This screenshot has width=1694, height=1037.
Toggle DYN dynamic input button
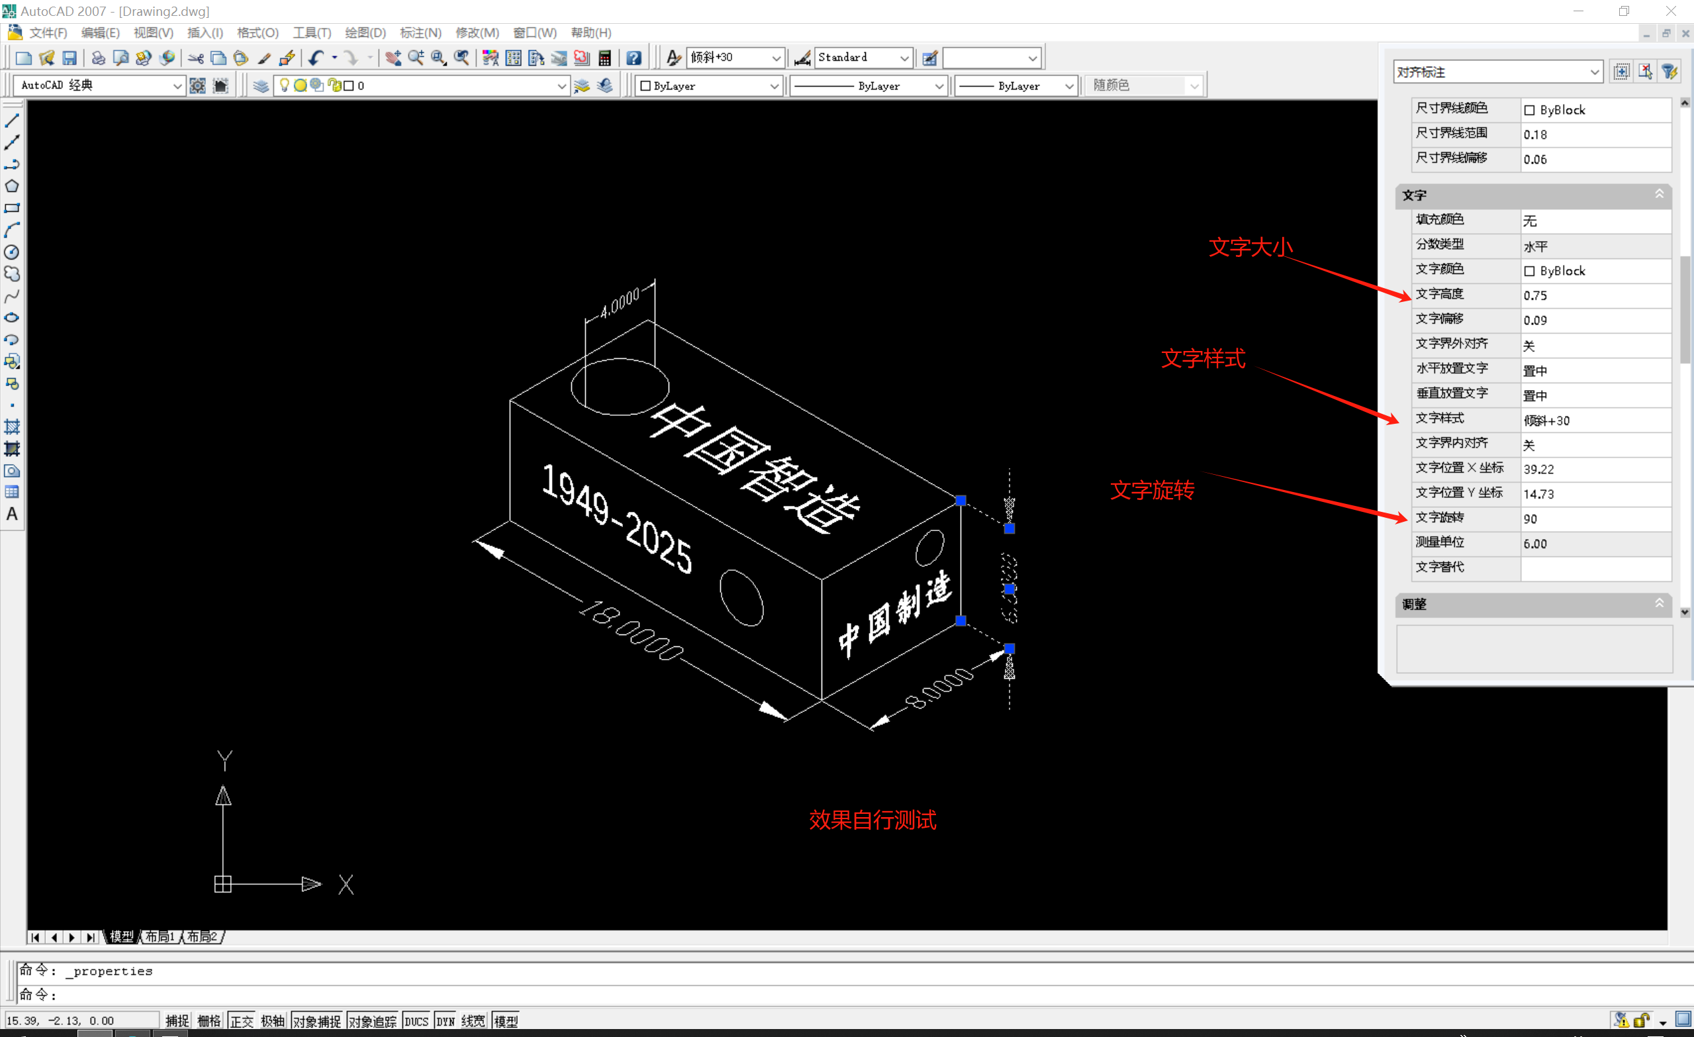tap(446, 1020)
